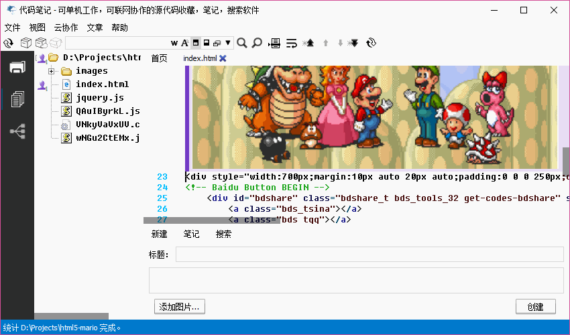Open QAuIByrkL.js in the file tree
The height and width of the screenshot is (335, 570).
108,111
